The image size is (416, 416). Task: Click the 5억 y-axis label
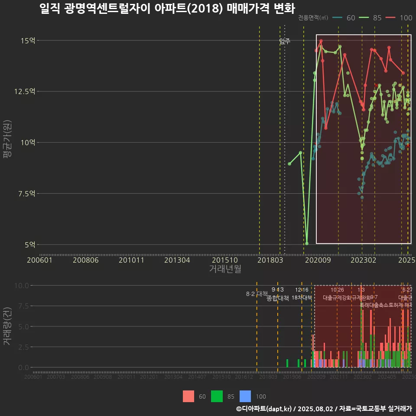30,244
